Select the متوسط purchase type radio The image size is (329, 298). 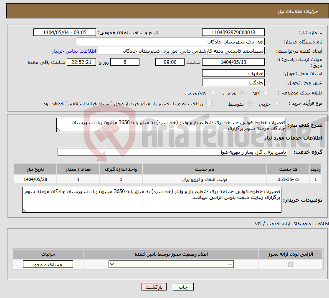click(x=250, y=103)
